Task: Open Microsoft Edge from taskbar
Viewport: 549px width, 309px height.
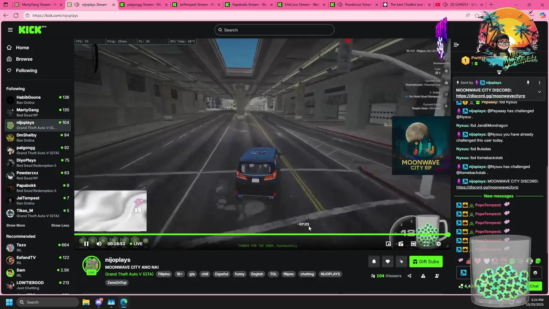Action: point(124,302)
